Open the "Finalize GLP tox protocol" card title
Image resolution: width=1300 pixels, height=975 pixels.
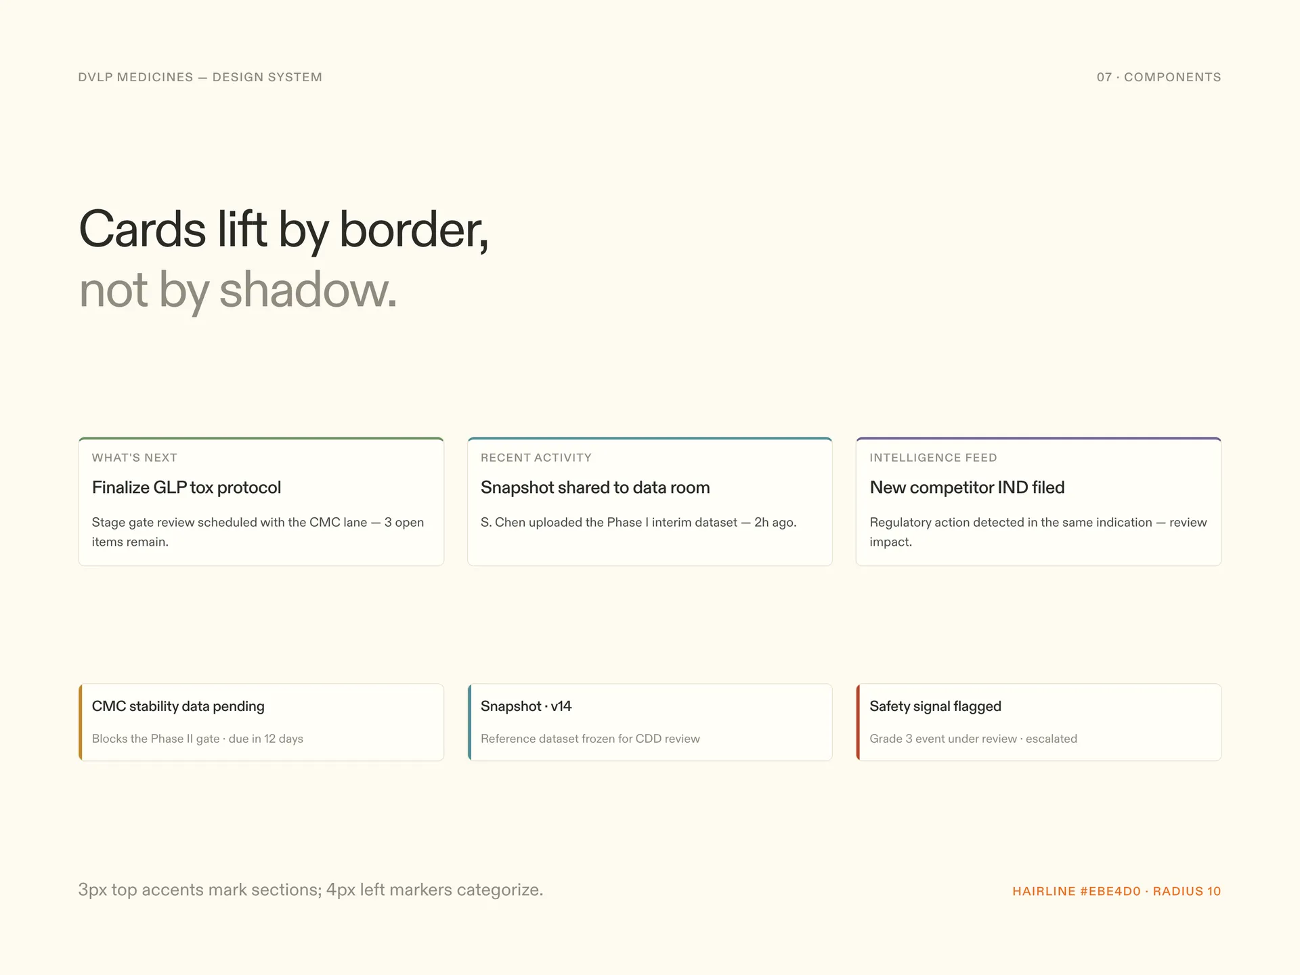coord(186,487)
